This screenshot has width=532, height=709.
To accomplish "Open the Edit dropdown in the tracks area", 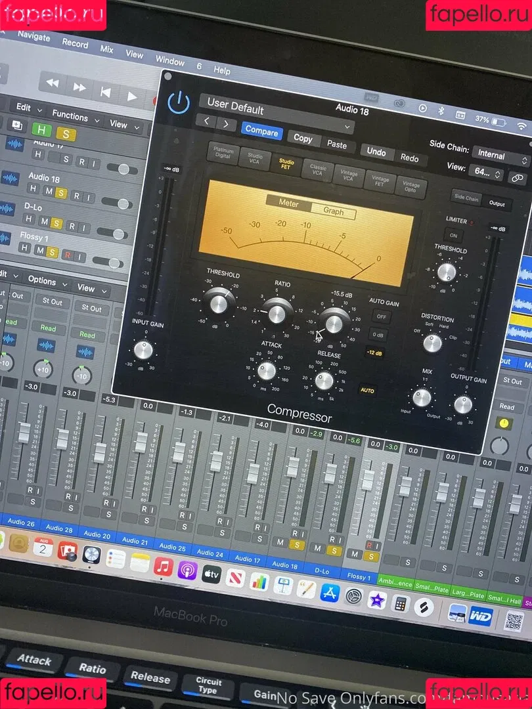I will pyautogui.click(x=28, y=108).
